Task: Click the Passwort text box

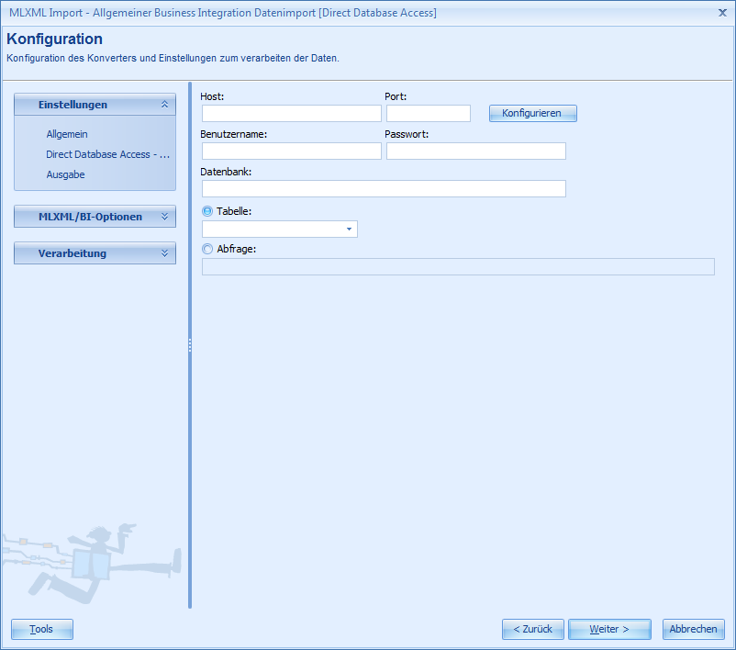Action: pos(475,151)
